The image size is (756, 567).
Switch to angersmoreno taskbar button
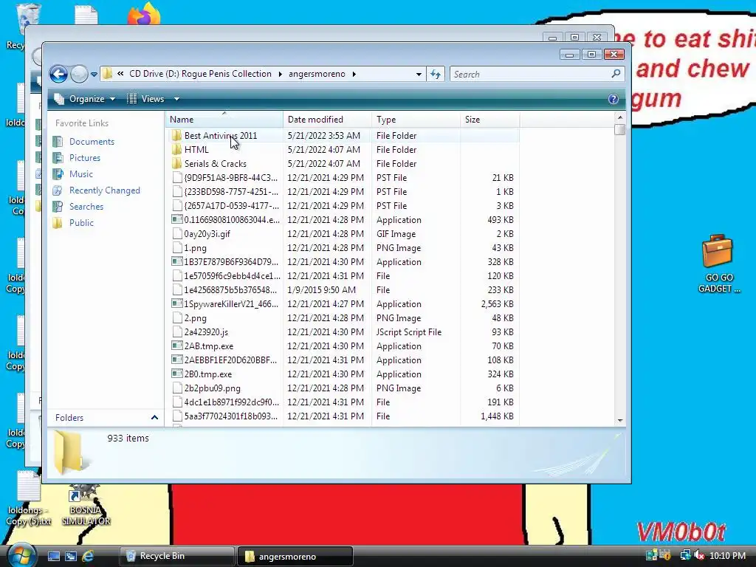click(295, 556)
